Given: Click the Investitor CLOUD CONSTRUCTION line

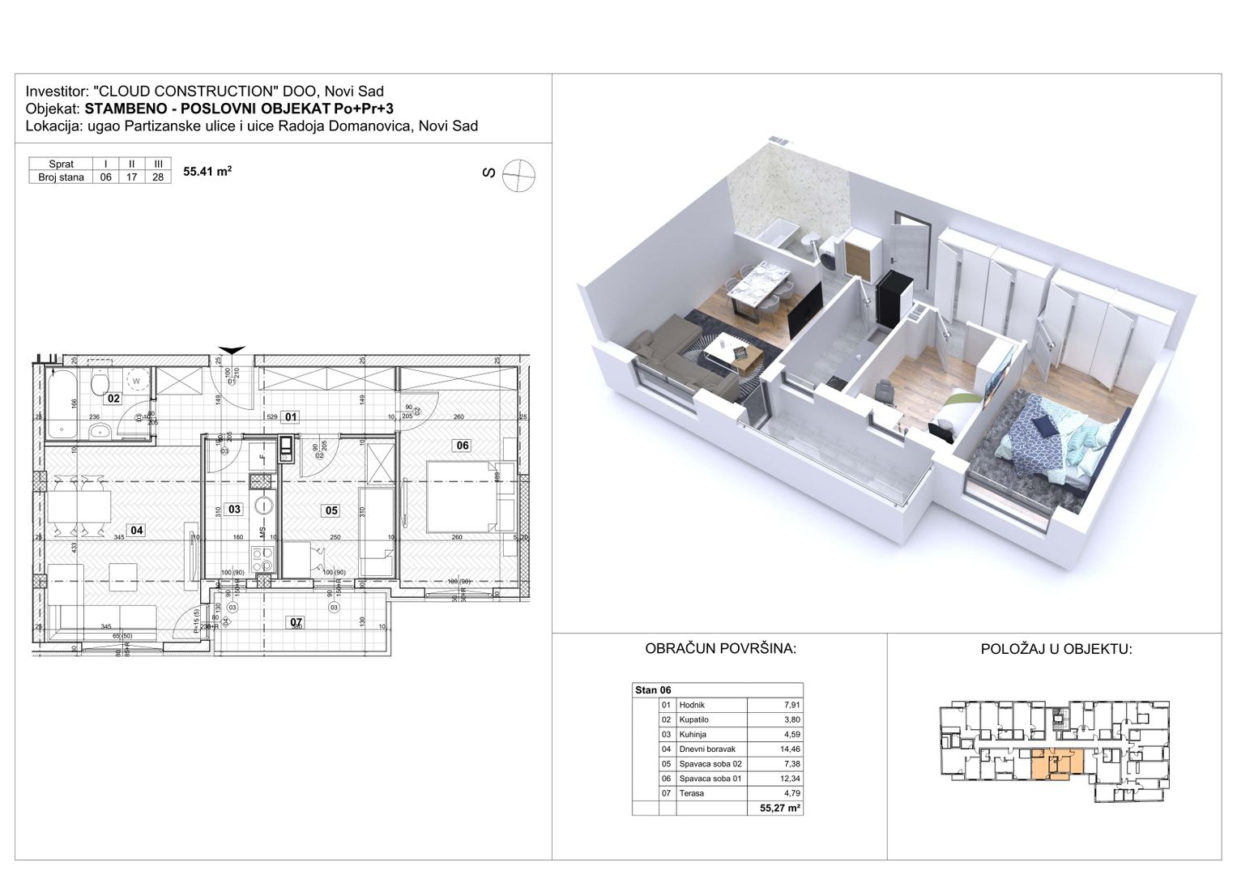Looking at the screenshot, I should (205, 92).
